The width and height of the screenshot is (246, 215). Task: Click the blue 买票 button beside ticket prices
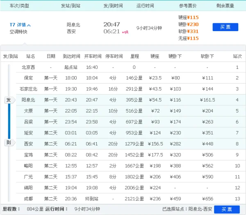[x=225, y=27]
